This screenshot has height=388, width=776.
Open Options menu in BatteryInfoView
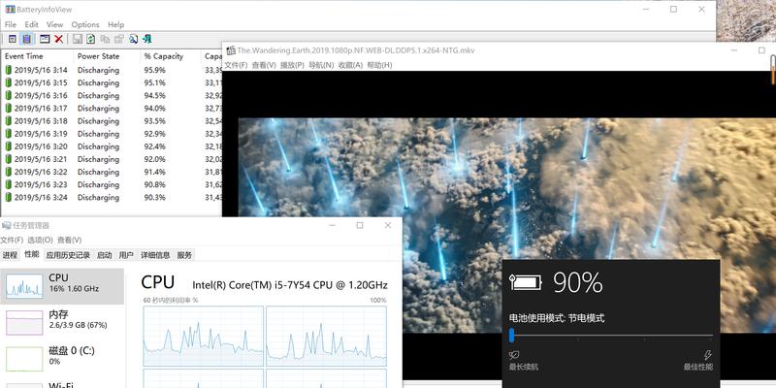pos(85,24)
